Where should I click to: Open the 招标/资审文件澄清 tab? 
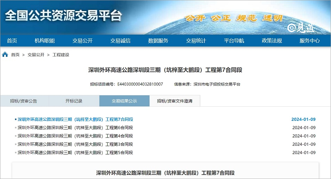(x=175, y=101)
